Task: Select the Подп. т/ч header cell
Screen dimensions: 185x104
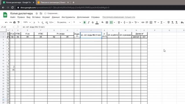Action: [x=77, y=35]
